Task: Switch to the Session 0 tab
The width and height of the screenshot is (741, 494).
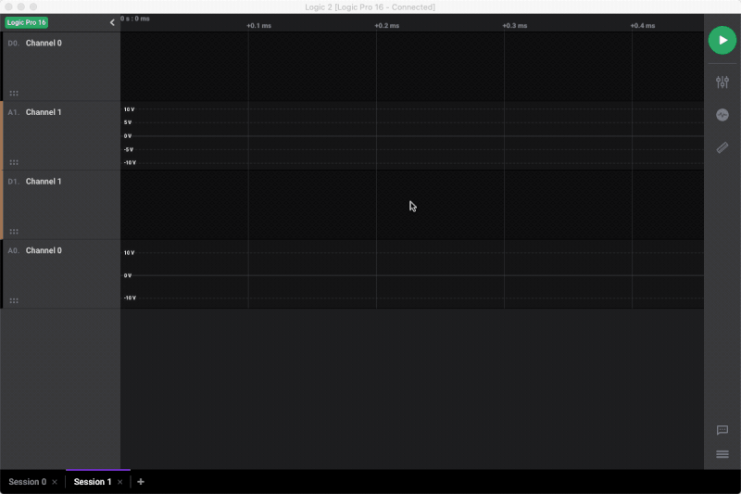Action: pos(25,482)
